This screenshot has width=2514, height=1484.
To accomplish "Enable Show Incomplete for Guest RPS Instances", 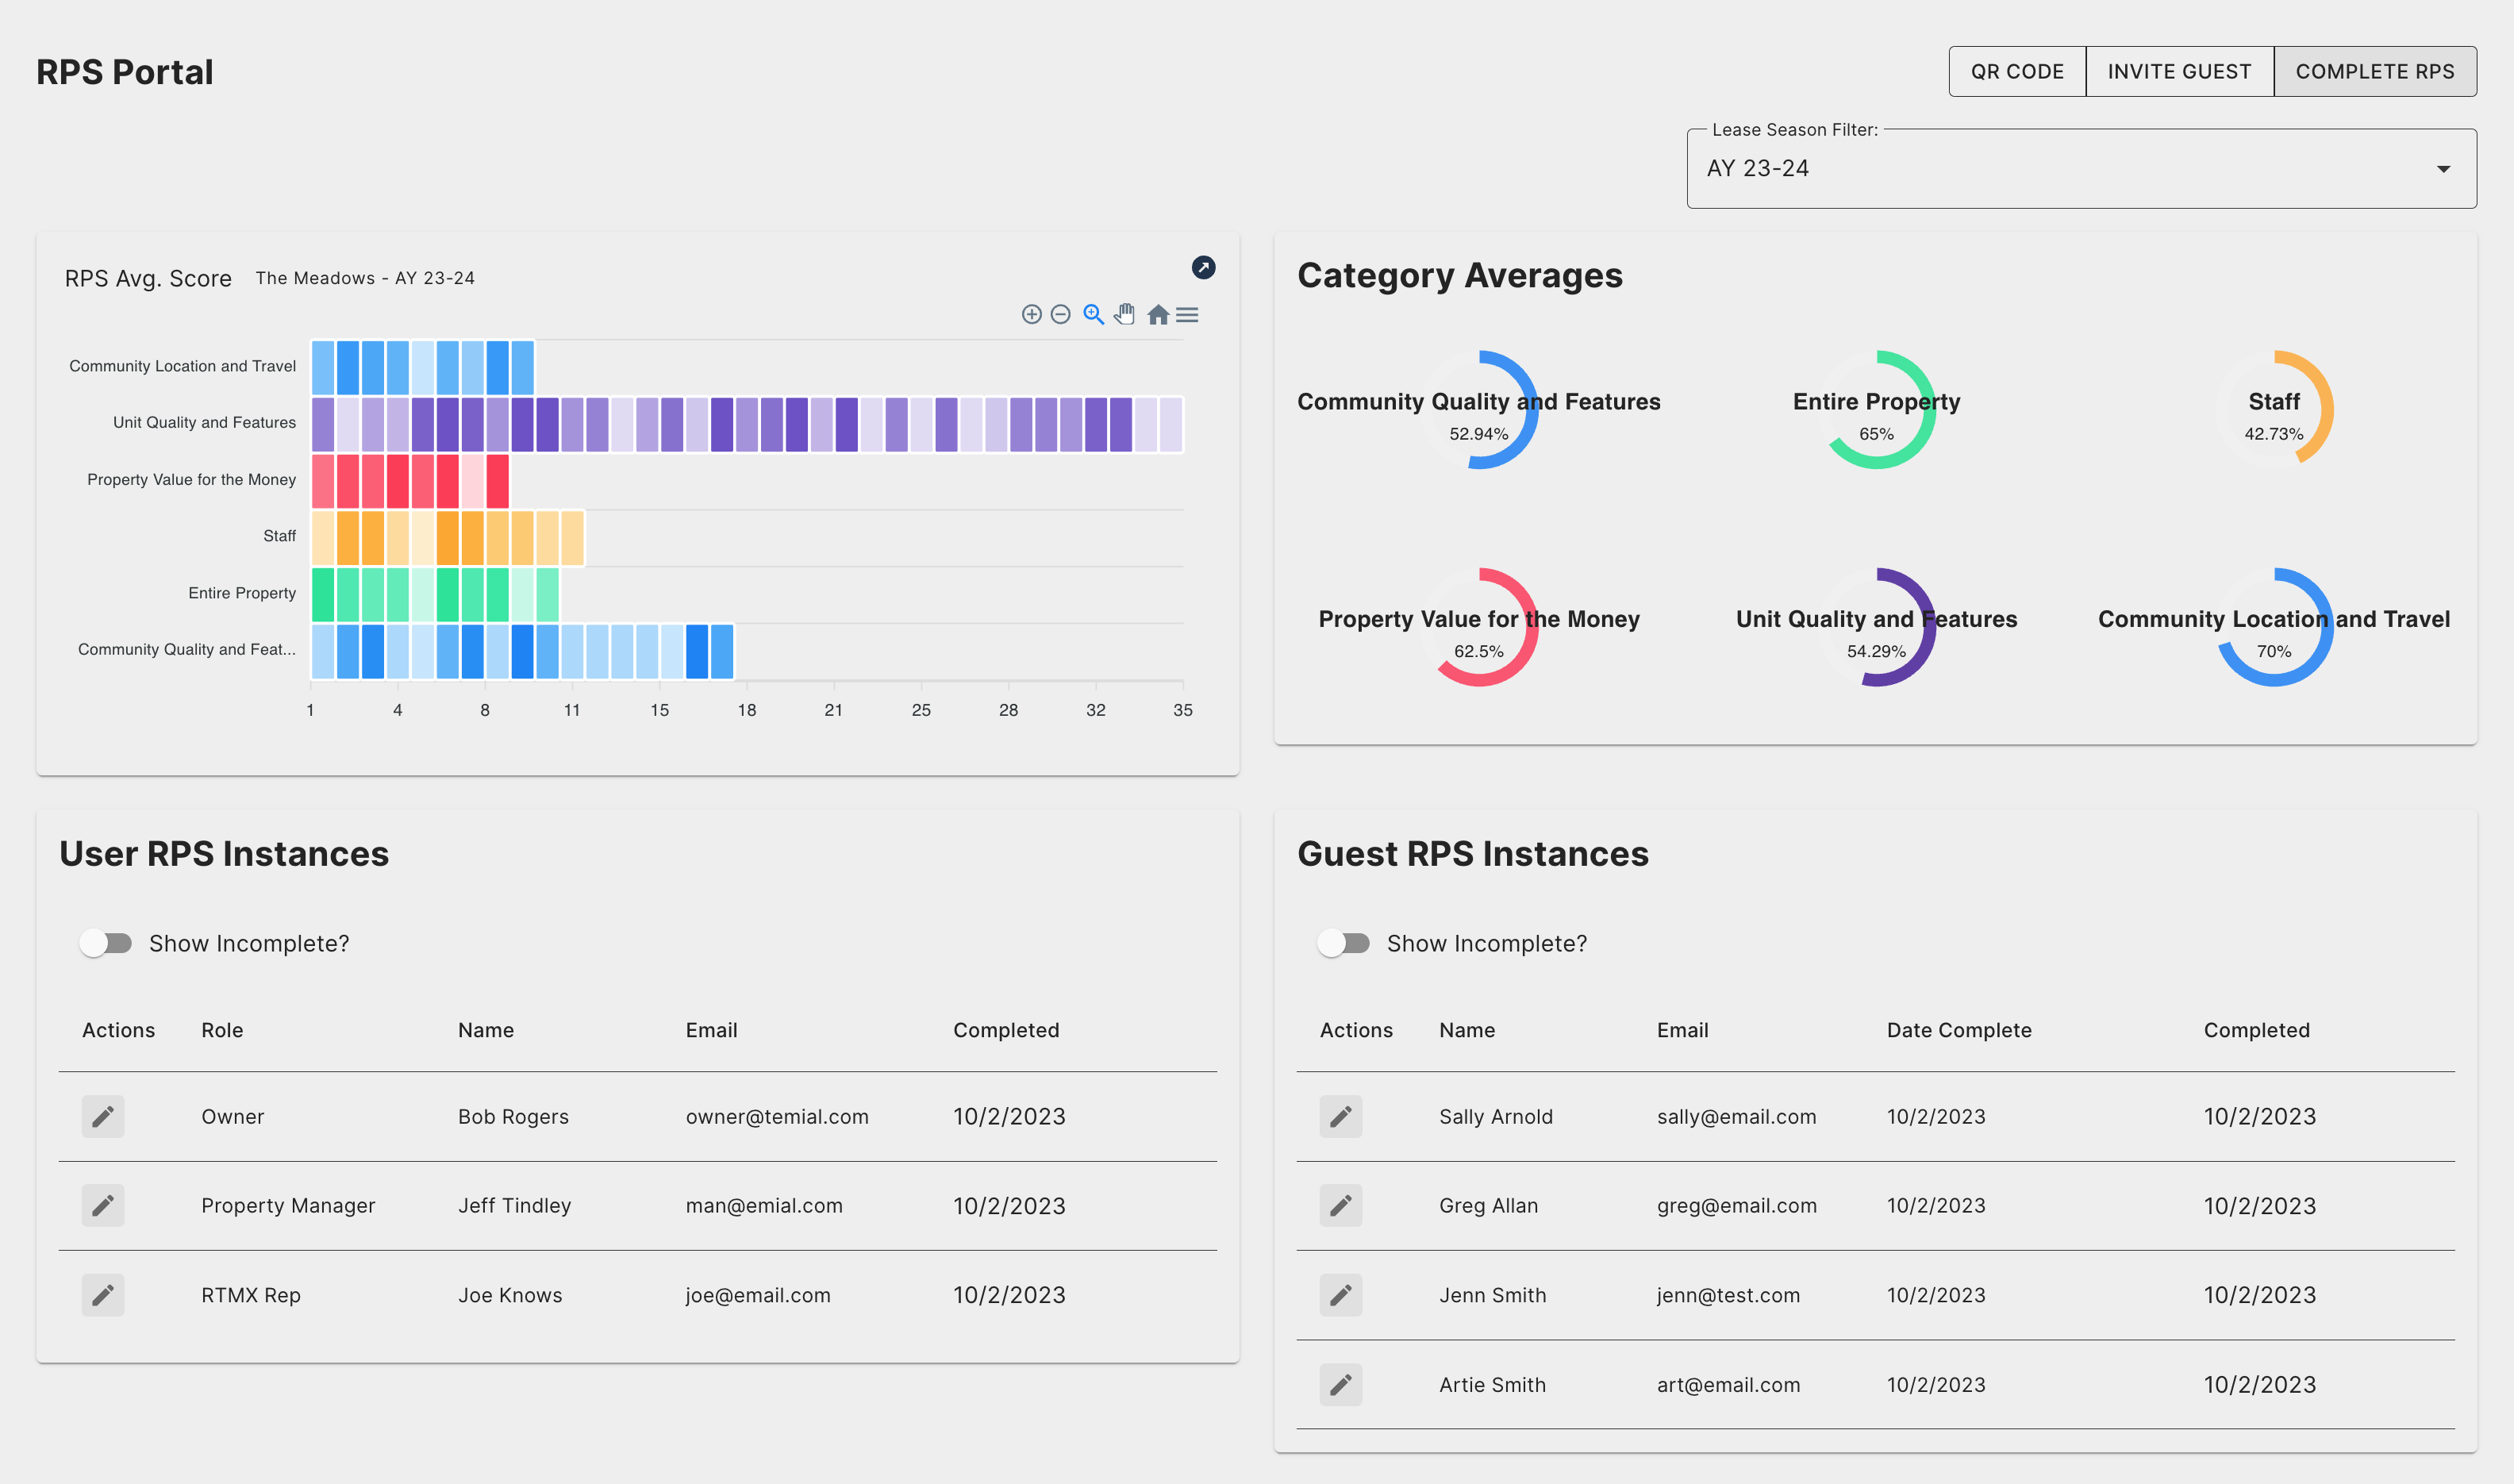I will [1343, 943].
